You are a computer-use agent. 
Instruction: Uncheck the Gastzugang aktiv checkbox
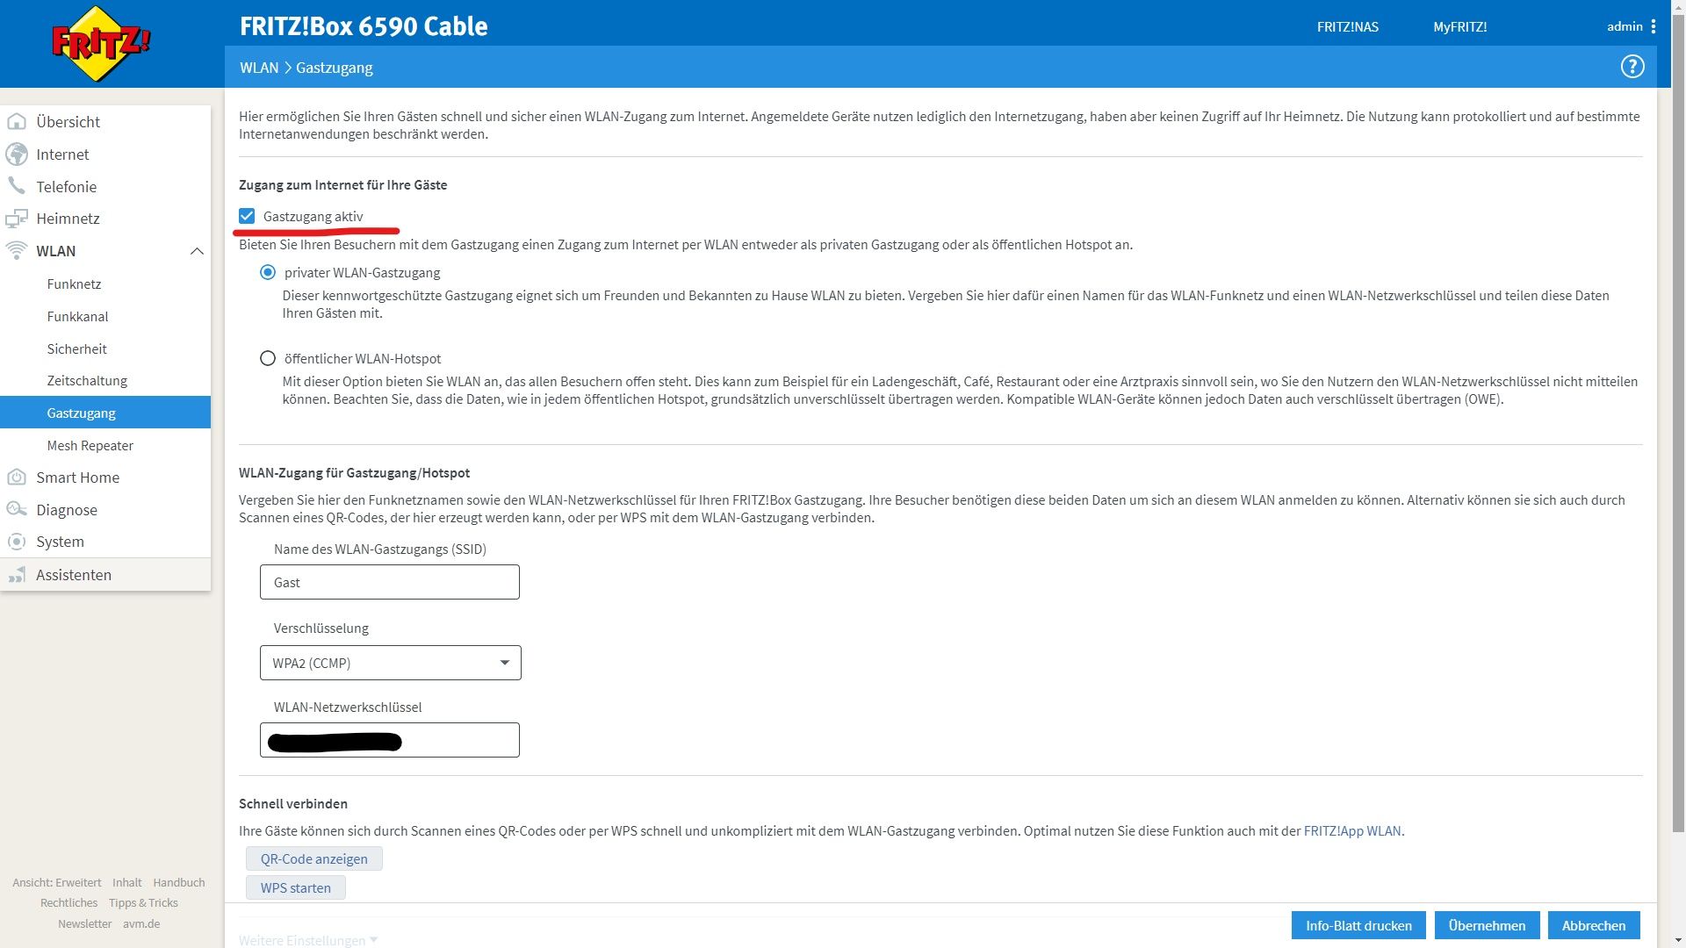[247, 216]
